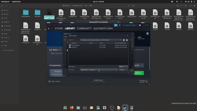Open the ALEXSMITH.2844 profile tab
The height and width of the screenshot is (111, 197).
[x=103, y=29]
